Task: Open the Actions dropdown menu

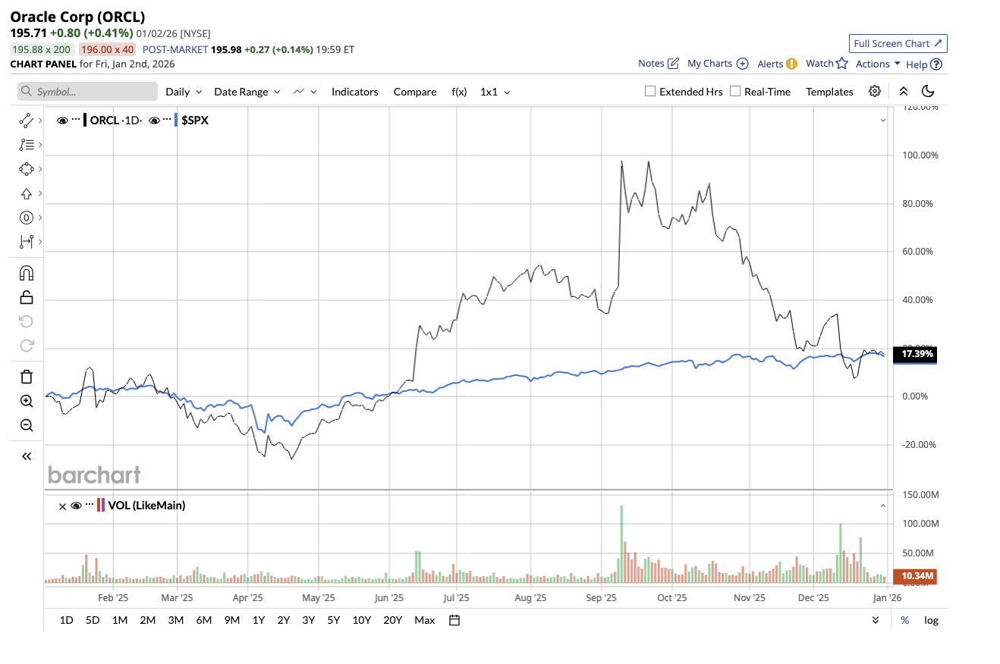Action: pyautogui.click(x=878, y=64)
